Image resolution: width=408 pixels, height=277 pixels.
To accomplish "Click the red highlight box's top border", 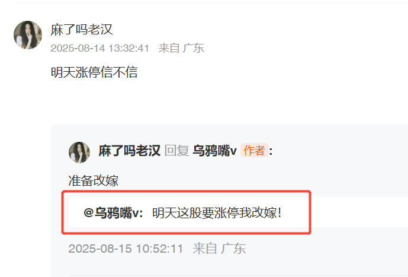I will pos(187,192).
